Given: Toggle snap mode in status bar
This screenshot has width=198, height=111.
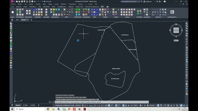Looking at the screenshot, I should [85, 105].
